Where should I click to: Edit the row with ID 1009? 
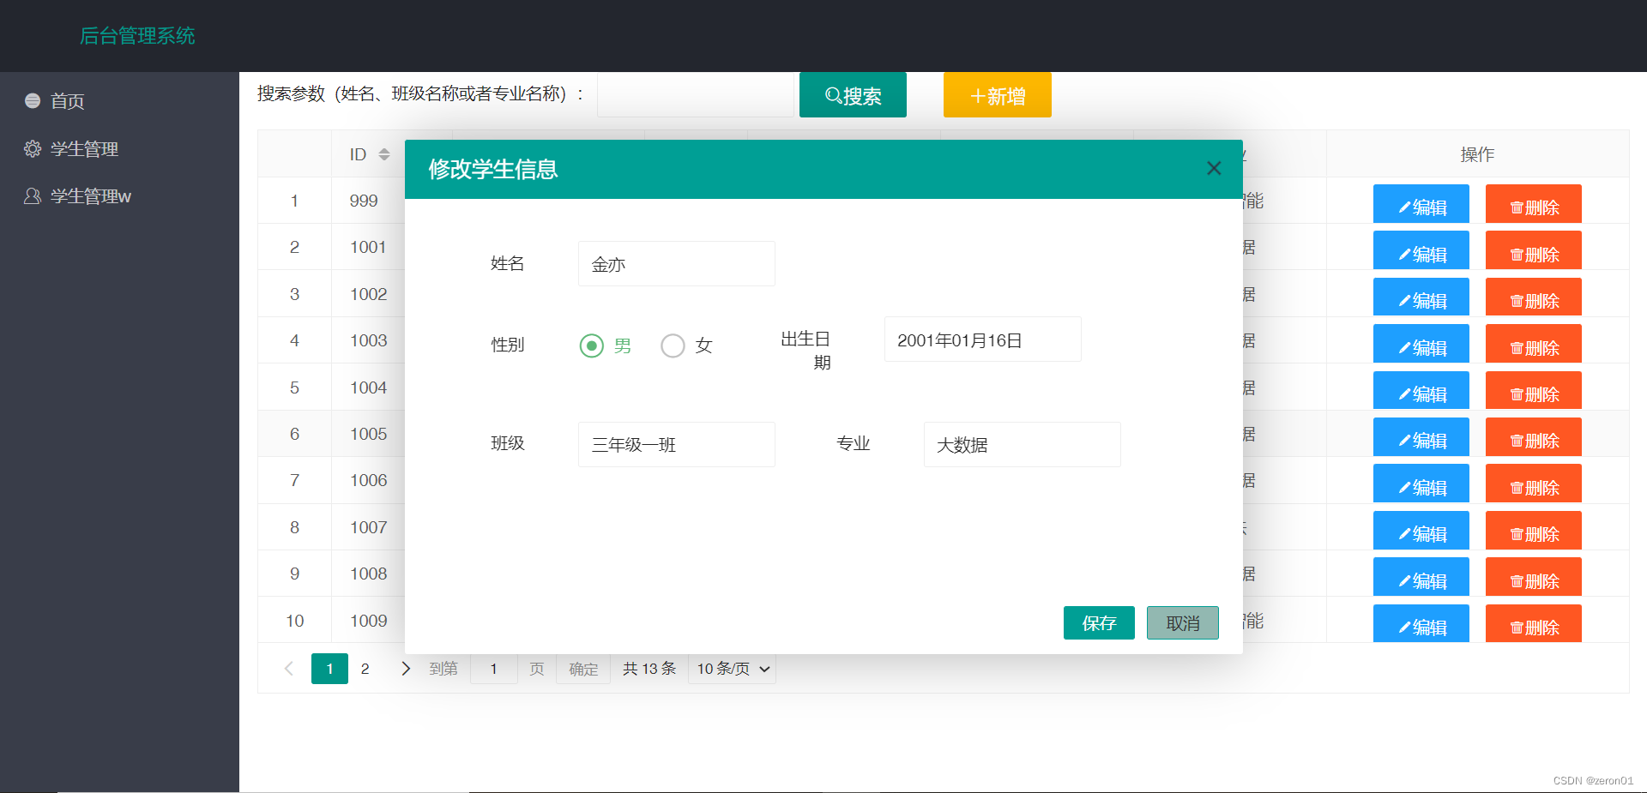(1421, 623)
